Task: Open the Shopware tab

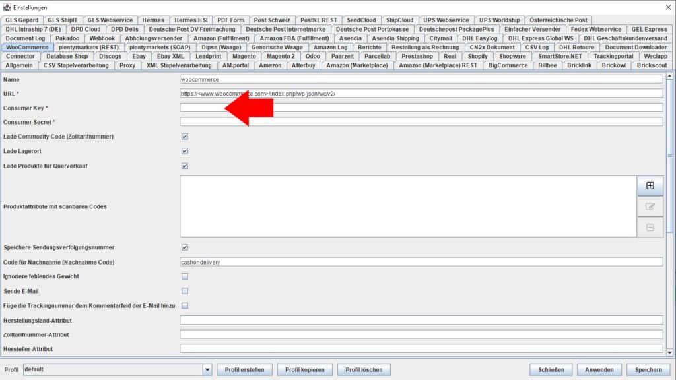Action: coord(512,57)
